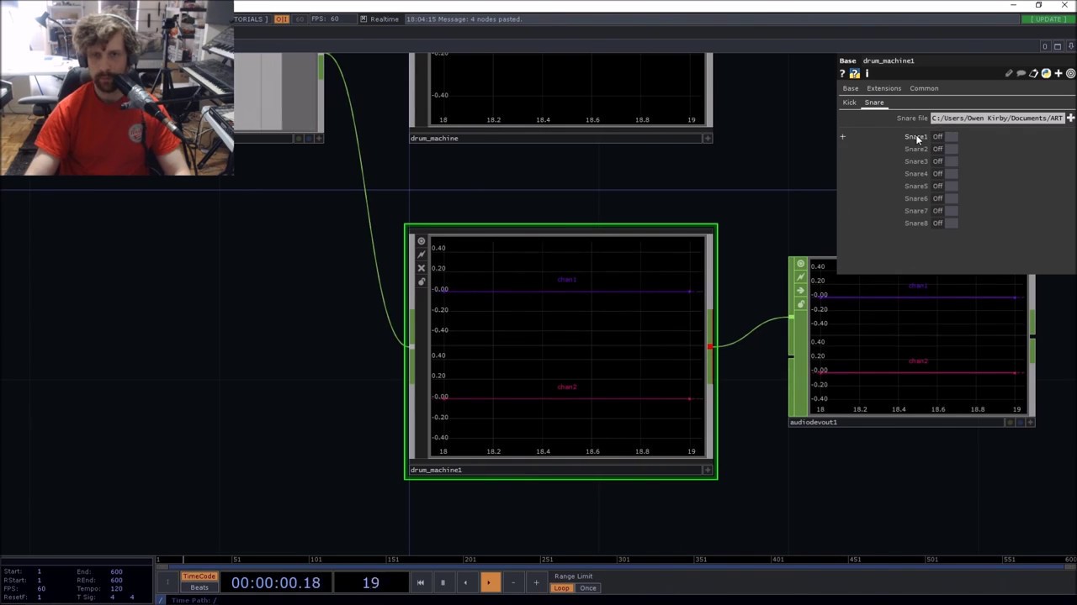Switch to the Kick parameter page
Viewport: 1077px width, 605px height.
(x=850, y=103)
